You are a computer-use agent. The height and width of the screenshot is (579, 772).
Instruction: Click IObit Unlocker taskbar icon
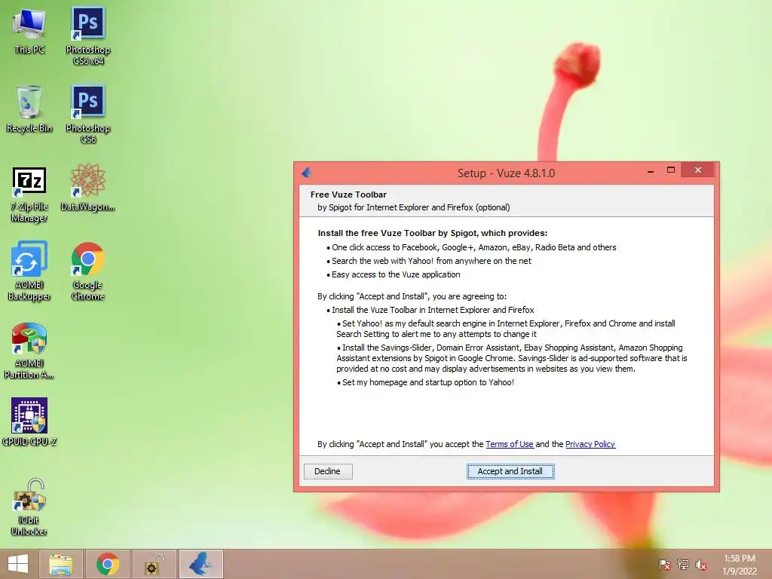coord(154,564)
